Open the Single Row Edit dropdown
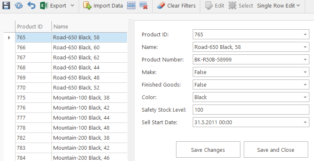 pyautogui.click(x=278, y=5)
